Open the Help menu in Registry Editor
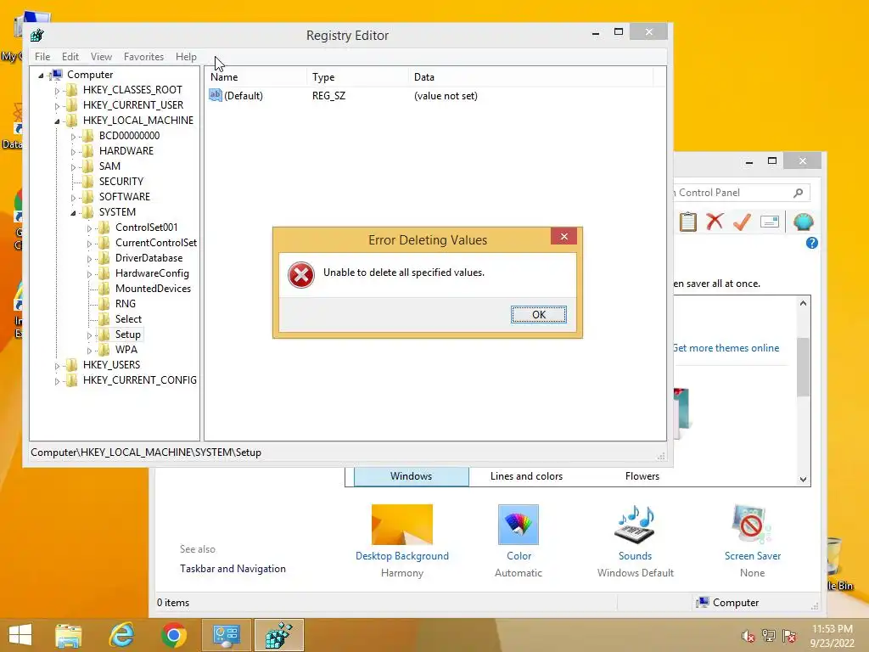Image resolution: width=869 pixels, height=652 pixels. [x=186, y=57]
